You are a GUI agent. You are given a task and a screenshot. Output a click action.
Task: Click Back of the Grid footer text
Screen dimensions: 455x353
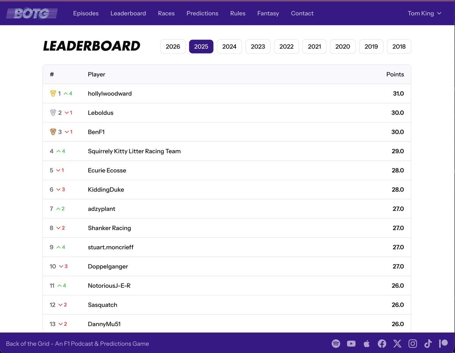click(77, 344)
